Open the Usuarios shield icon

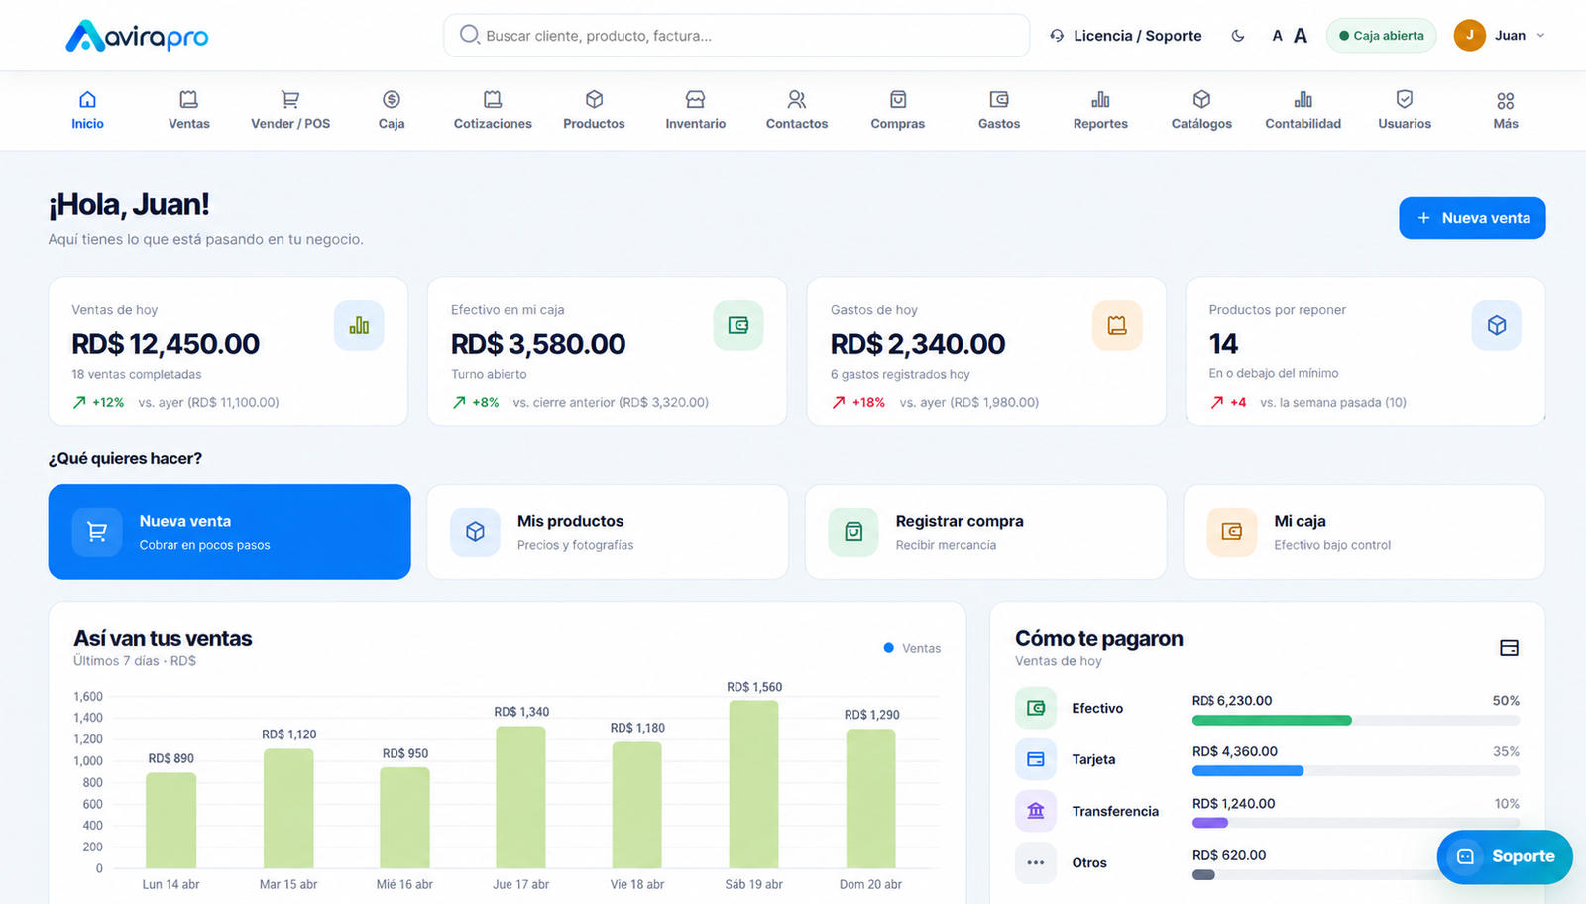(1405, 99)
